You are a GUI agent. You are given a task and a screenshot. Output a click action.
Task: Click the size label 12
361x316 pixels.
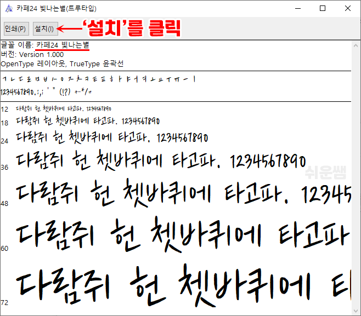point(4,110)
